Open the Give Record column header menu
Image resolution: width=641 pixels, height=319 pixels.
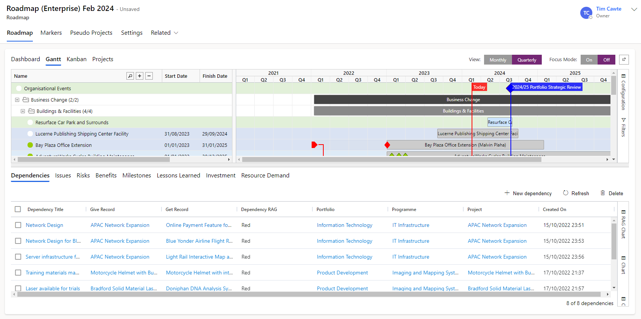[102, 210]
